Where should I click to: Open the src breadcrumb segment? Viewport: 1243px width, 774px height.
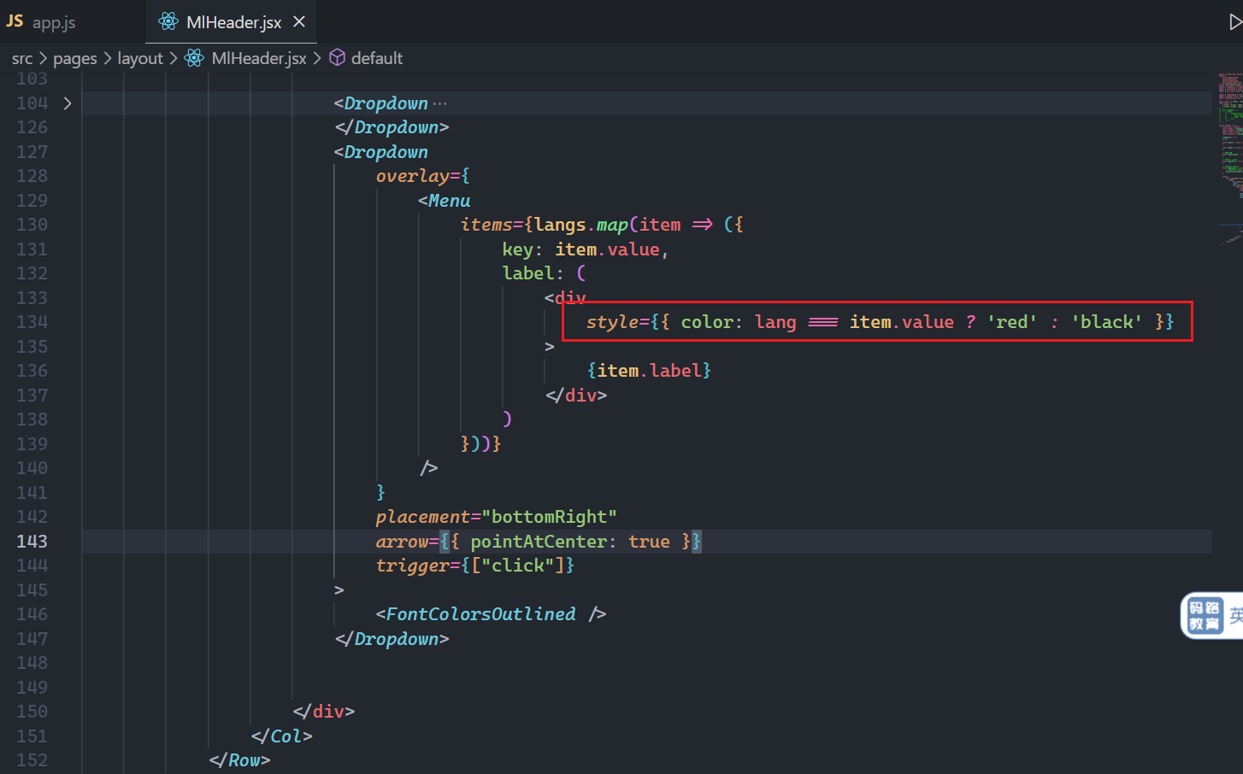coord(22,58)
